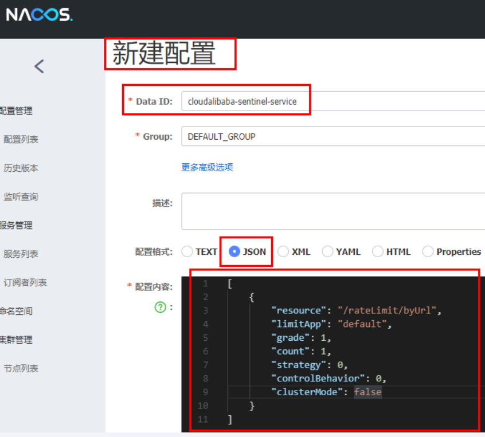Open 监听查询 menu item

(x=21, y=196)
